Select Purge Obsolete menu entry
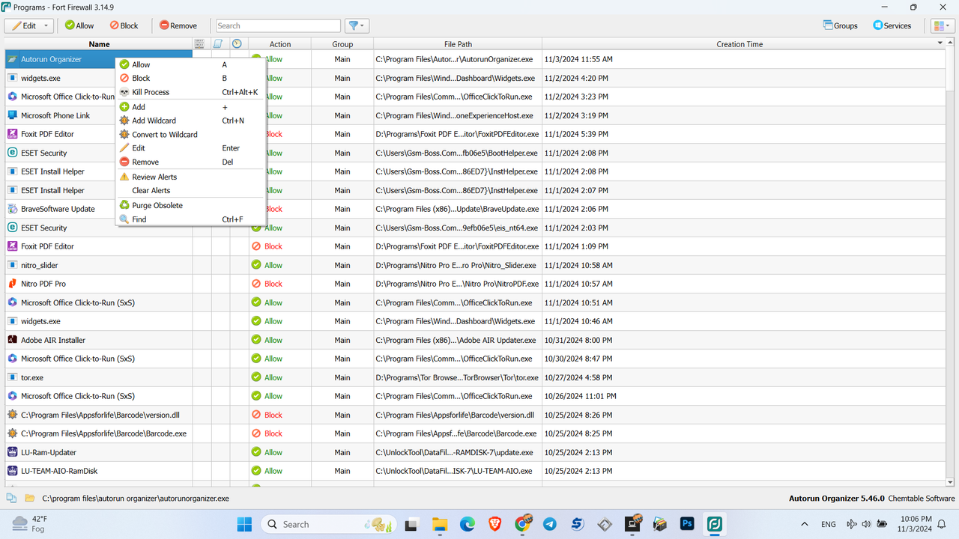959x539 pixels. 190,205
